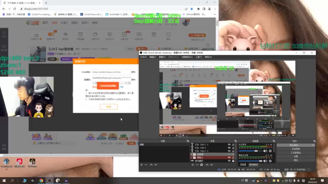Click the 关闭 button in the 直播信息 dialog
This screenshot has height=184, width=328.
click(x=109, y=107)
